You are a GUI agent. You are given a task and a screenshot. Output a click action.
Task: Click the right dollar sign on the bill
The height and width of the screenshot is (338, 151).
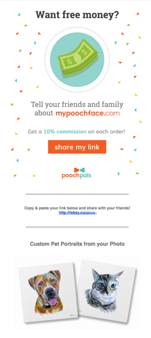tap(84, 52)
